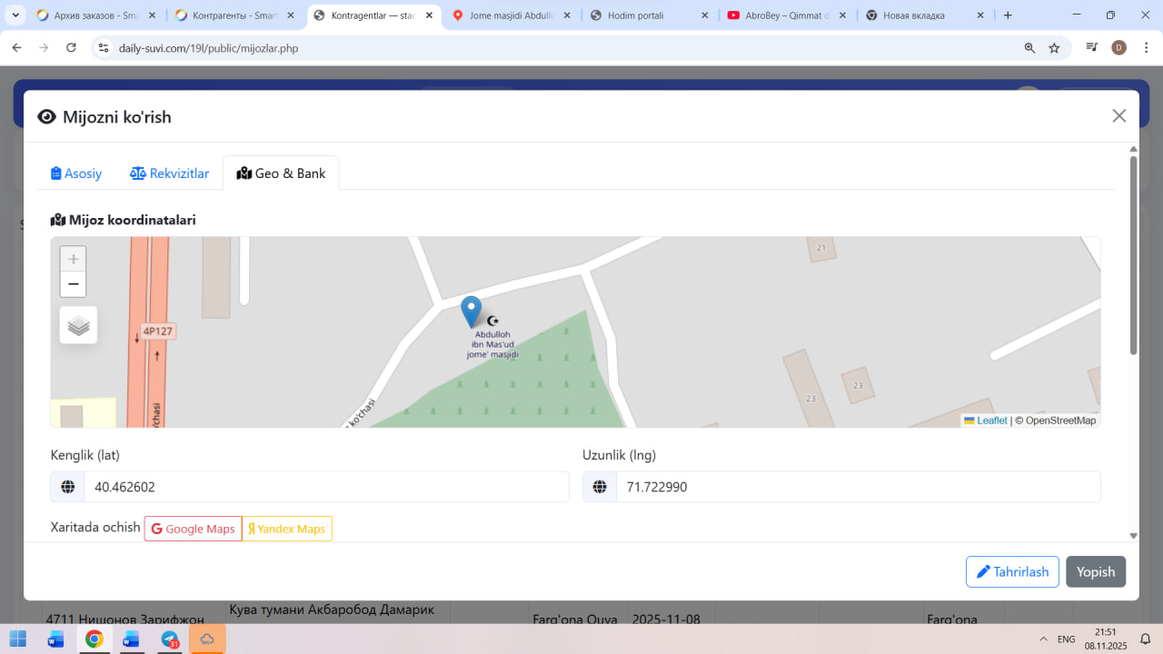Close the AbroBey YouTube browser tab
The image size is (1163, 654).
pyautogui.click(x=843, y=15)
